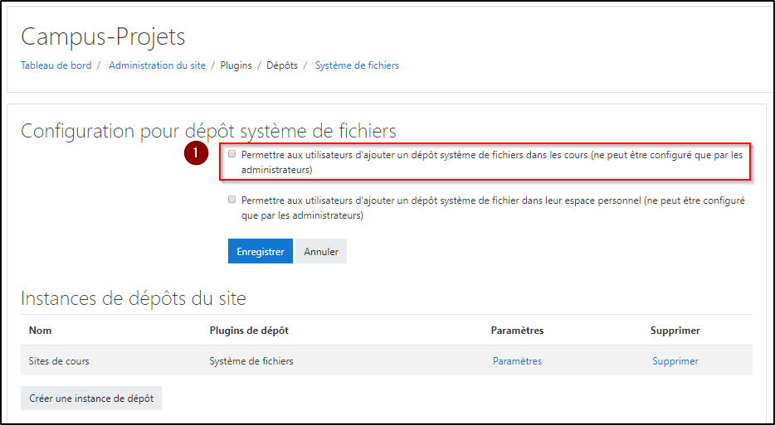This screenshot has width=775, height=425.
Task: Cancel with the Annuler button
Action: pos(321,252)
